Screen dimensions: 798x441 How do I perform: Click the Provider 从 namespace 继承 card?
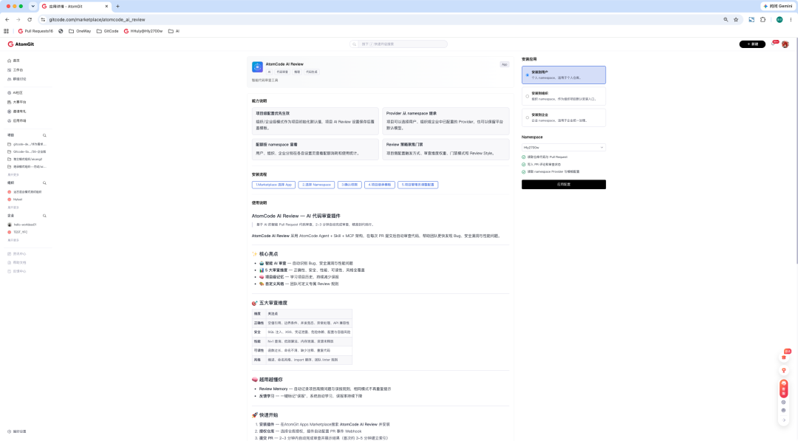[446, 121]
